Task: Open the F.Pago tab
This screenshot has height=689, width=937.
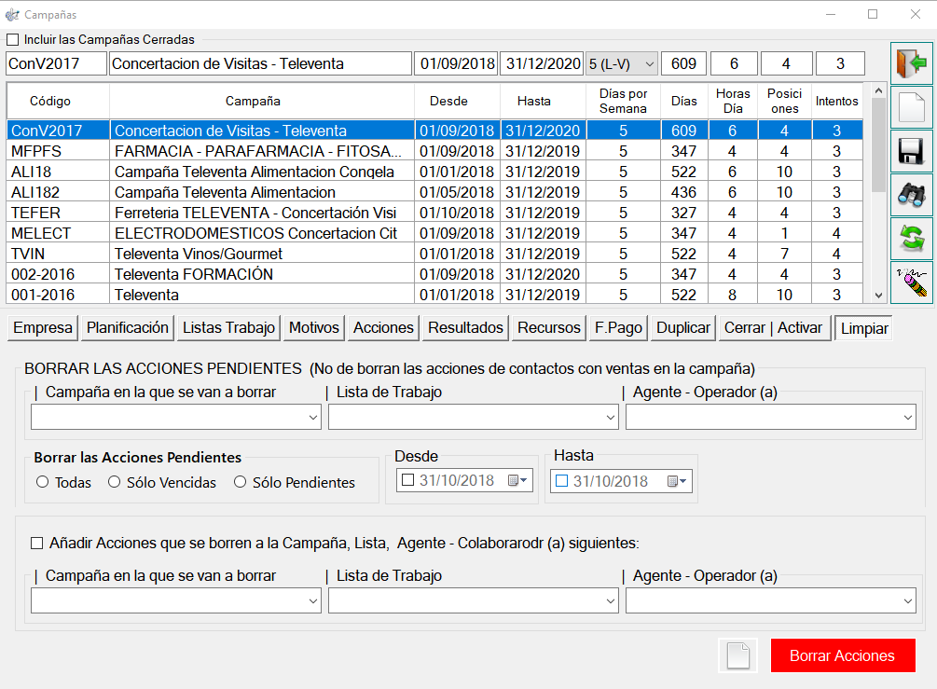Action: point(618,328)
